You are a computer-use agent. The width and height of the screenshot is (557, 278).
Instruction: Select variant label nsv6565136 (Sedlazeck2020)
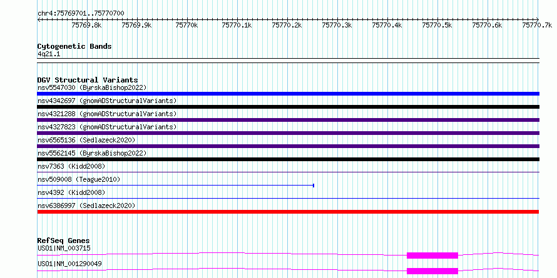pyautogui.click(x=86, y=140)
